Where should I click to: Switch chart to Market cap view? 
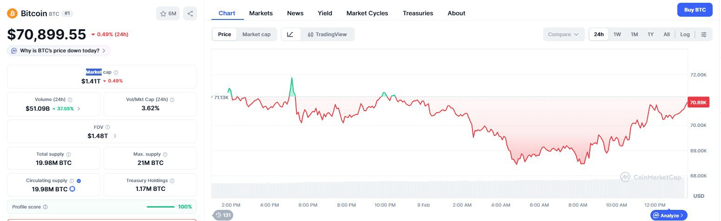[256, 34]
